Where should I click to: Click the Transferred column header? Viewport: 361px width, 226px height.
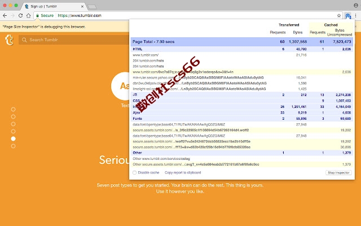[x=289, y=25]
